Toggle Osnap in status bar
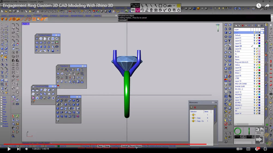This screenshot has height=153, width=273. coord(107,146)
